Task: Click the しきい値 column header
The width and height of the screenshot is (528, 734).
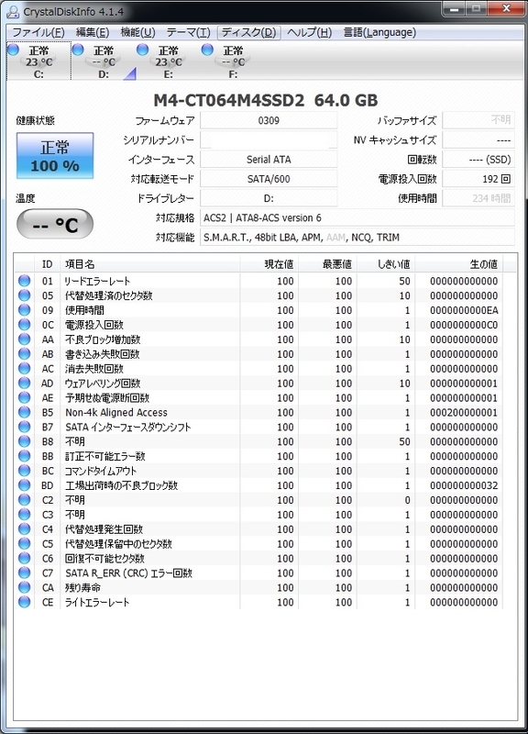Action: 386,264
